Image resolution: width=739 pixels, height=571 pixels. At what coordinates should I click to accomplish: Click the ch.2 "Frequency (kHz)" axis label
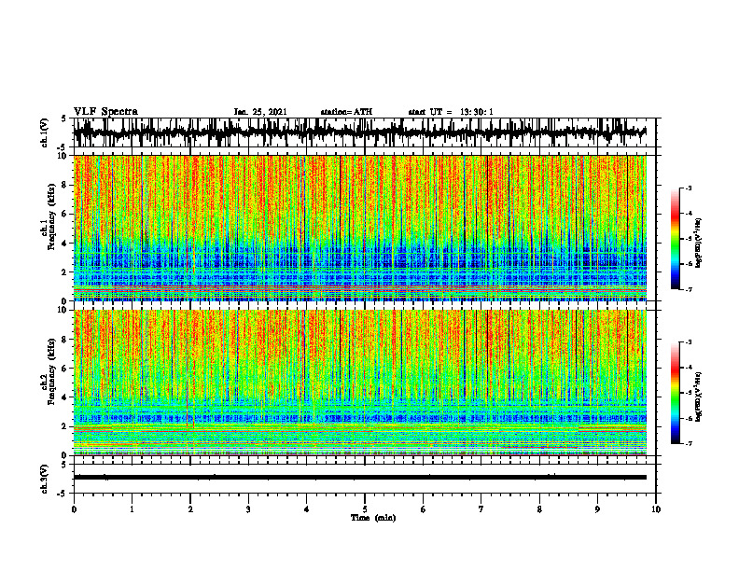[x=51, y=371]
